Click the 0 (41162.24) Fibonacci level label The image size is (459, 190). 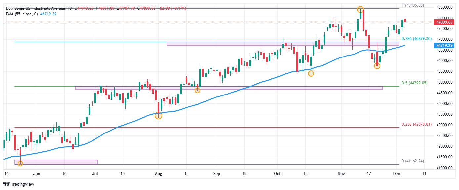coord(417,161)
